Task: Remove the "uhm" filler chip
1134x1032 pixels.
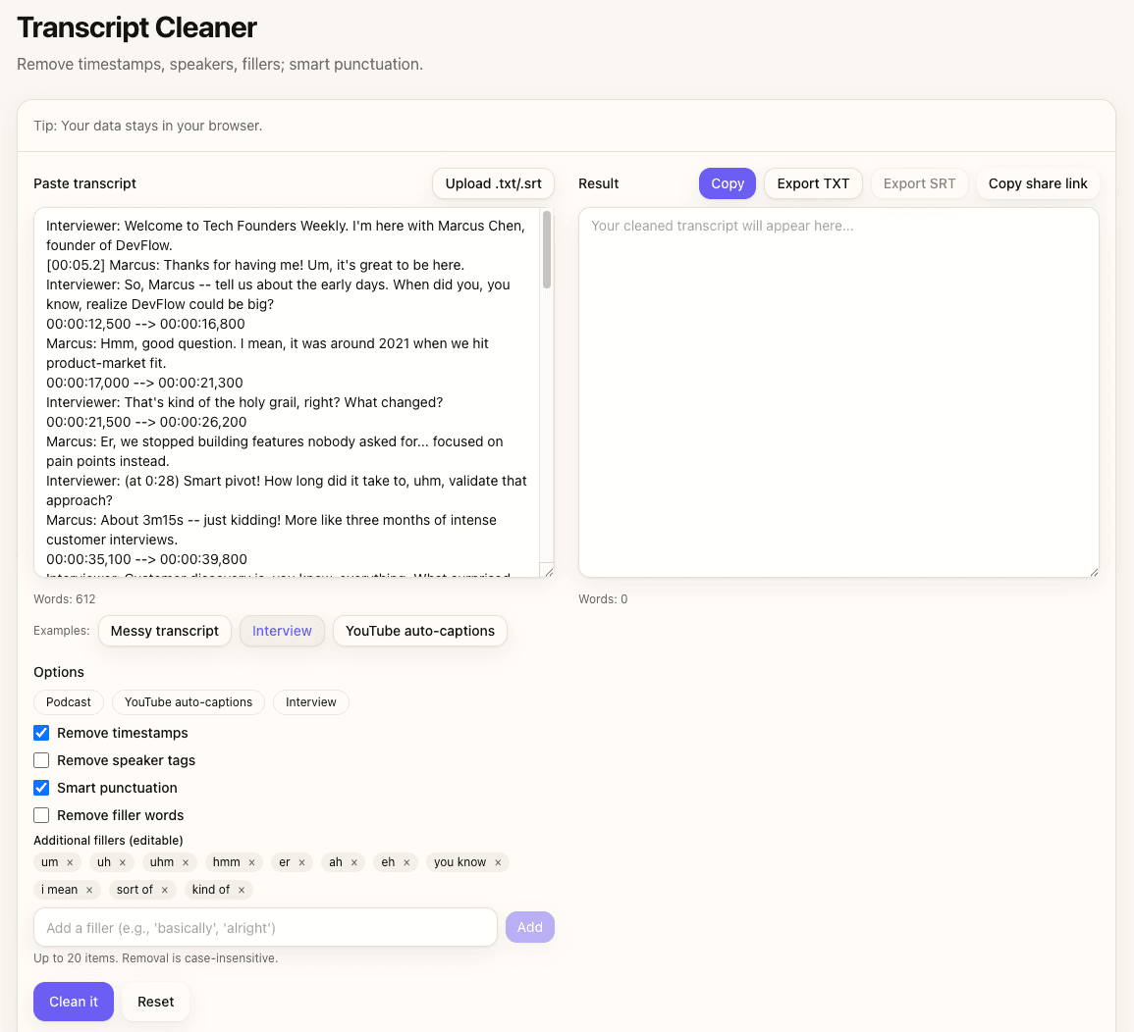Action: (x=186, y=861)
